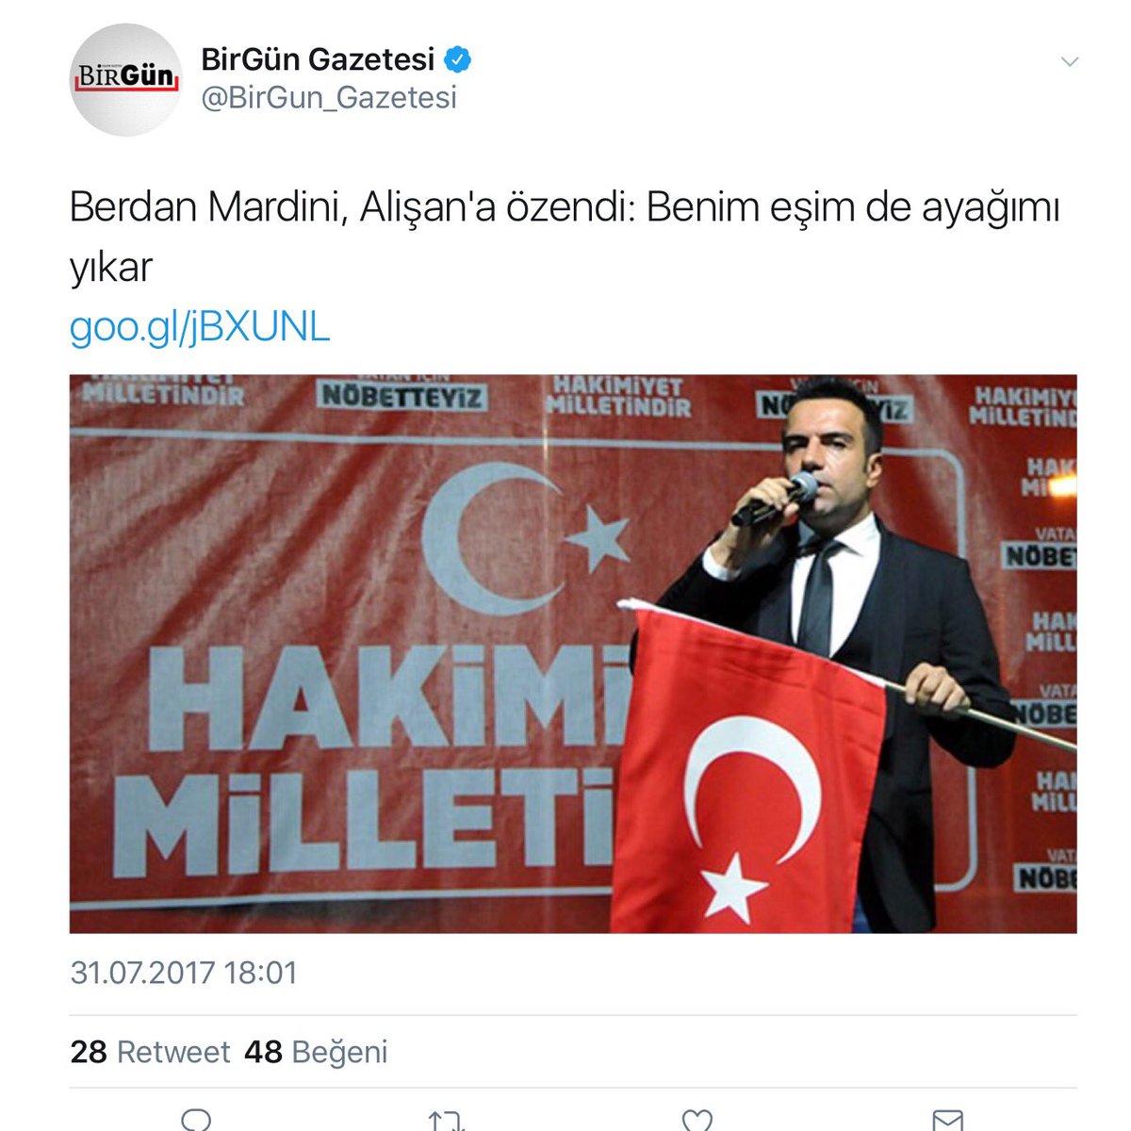1131x1131 pixels.
Task: Click the tweet text about Berdan Mardini
Action: pyautogui.click(x=565, y=238)
